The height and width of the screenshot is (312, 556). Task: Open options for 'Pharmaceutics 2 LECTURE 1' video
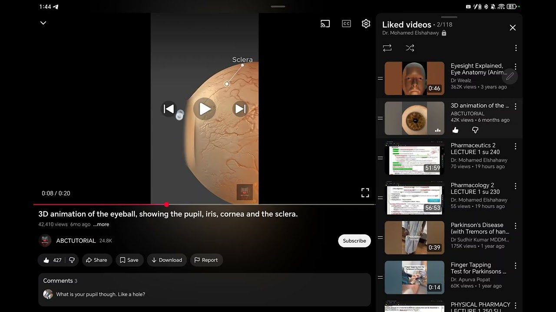[516, 146]
